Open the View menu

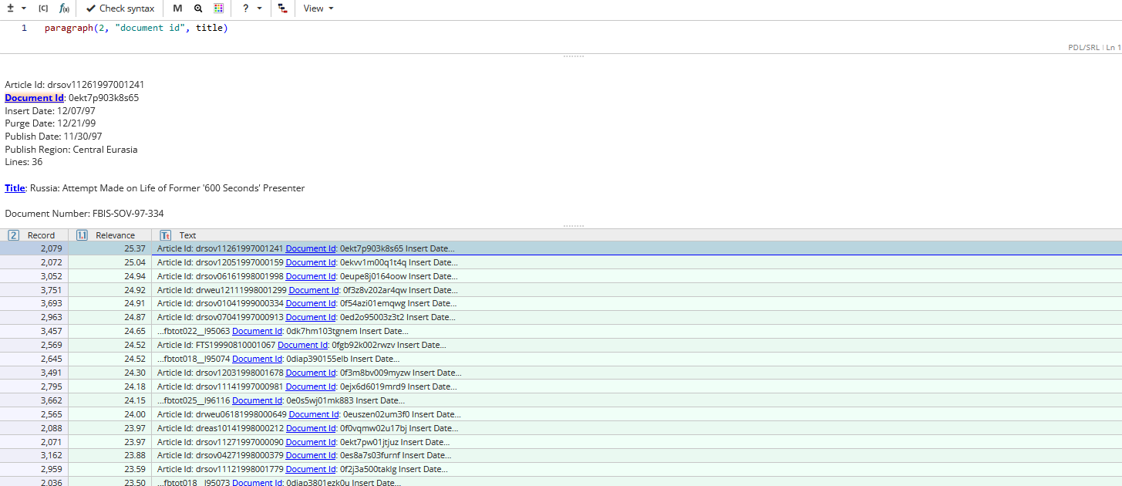pyautogui.click(x=318, y=8)
